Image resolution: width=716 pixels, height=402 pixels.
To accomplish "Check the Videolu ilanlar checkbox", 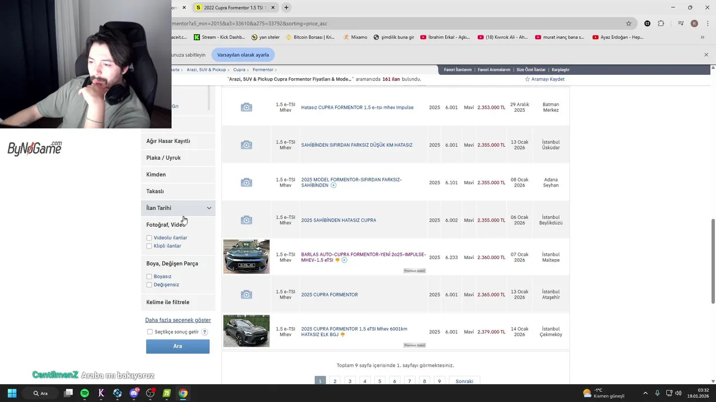I will click(149, 238).
